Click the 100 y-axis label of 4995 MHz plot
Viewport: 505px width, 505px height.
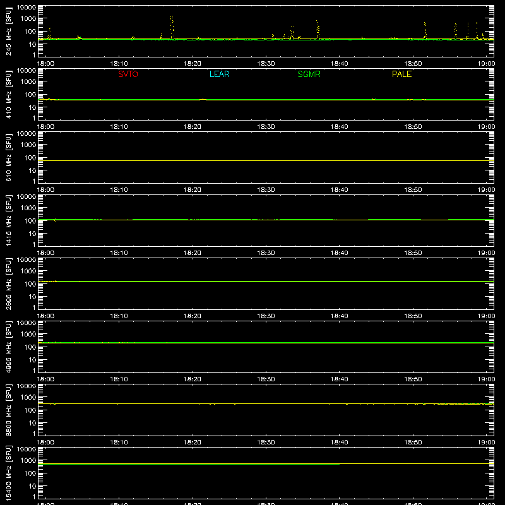(x=30, y=347)
